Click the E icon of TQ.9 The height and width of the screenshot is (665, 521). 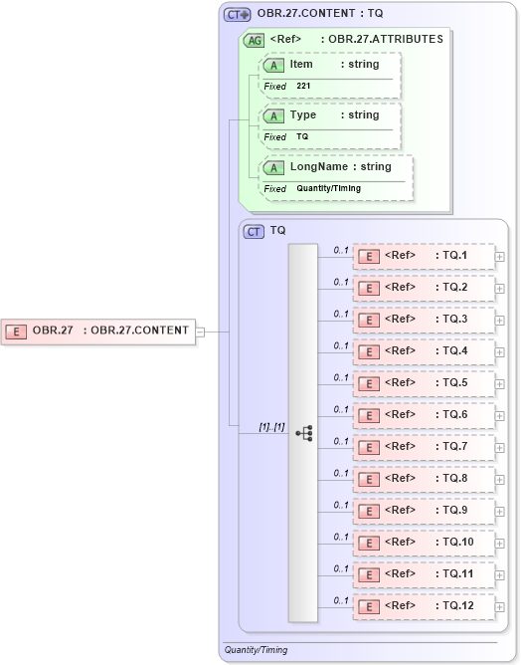[x=369, y=512]
